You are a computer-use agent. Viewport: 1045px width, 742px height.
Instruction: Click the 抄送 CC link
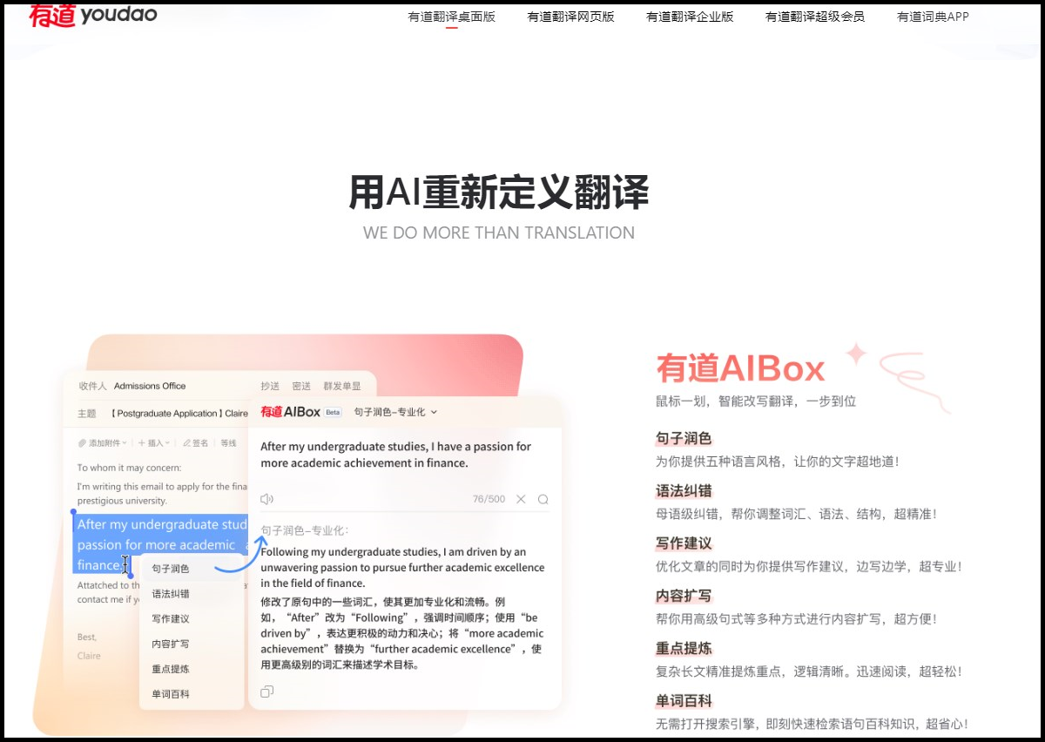point(270,386)
